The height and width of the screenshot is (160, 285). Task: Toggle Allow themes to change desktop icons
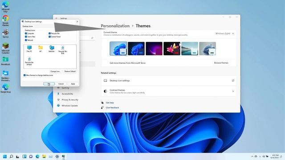pyautogui.click(x=24, y=75)
